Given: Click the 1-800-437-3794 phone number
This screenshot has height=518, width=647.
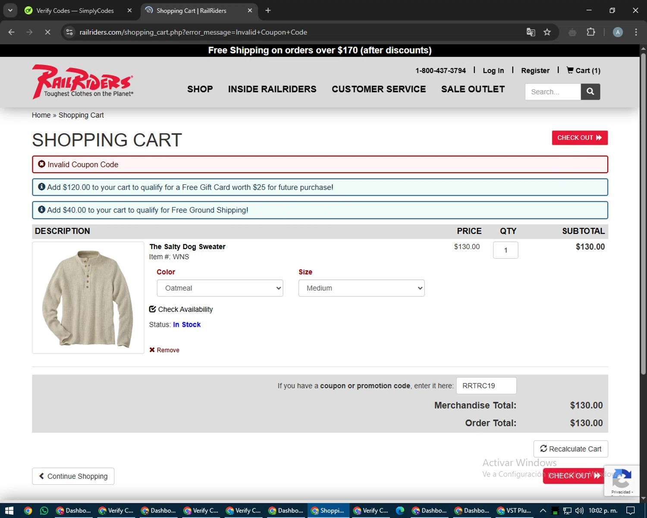Looking at the screenshot, I should (440, 70).
